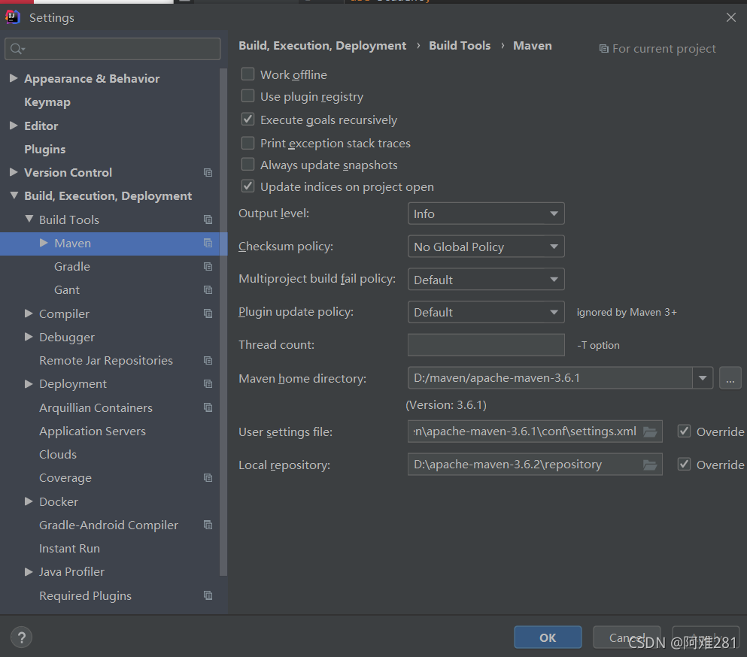
Task: Click the IntelliJ IDEA logo icon
Action: [x=12, y=17]
